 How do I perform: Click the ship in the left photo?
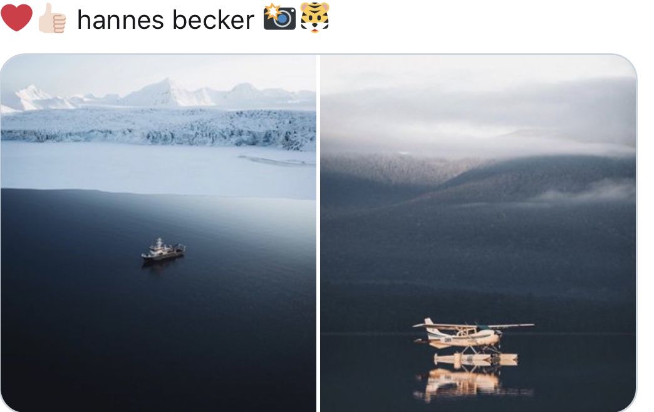[x=163, y=250]
